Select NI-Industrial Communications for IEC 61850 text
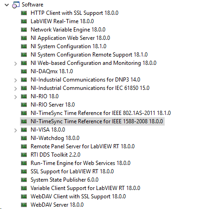The width and height of the screenshot is (199, 209). (x=90, y=88)
